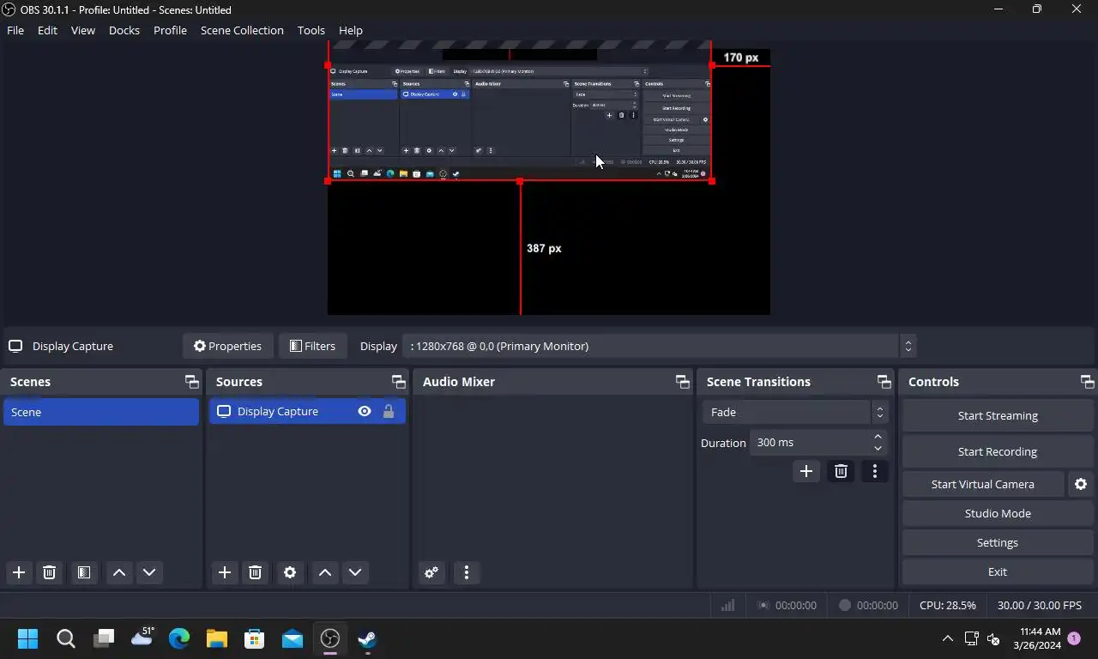1098x659 pixels.
Task: Open the Fade transition dropdown
Action: point(795,412)
